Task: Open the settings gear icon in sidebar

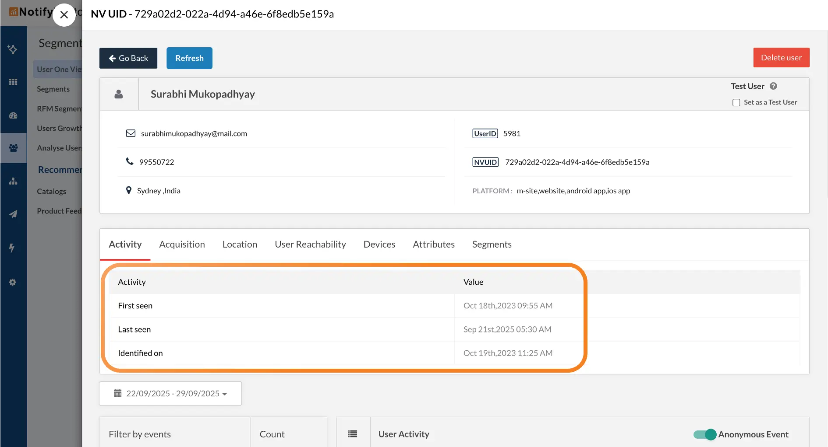Action: coord(13,282)
